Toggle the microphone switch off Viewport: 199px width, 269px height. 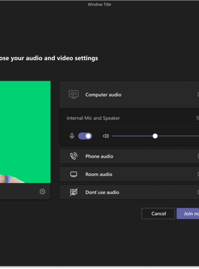click(85, 136)
